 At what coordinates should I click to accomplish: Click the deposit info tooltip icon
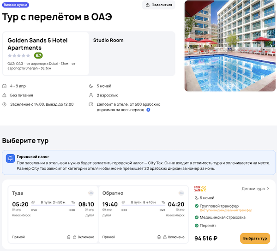tap(148, 110)
